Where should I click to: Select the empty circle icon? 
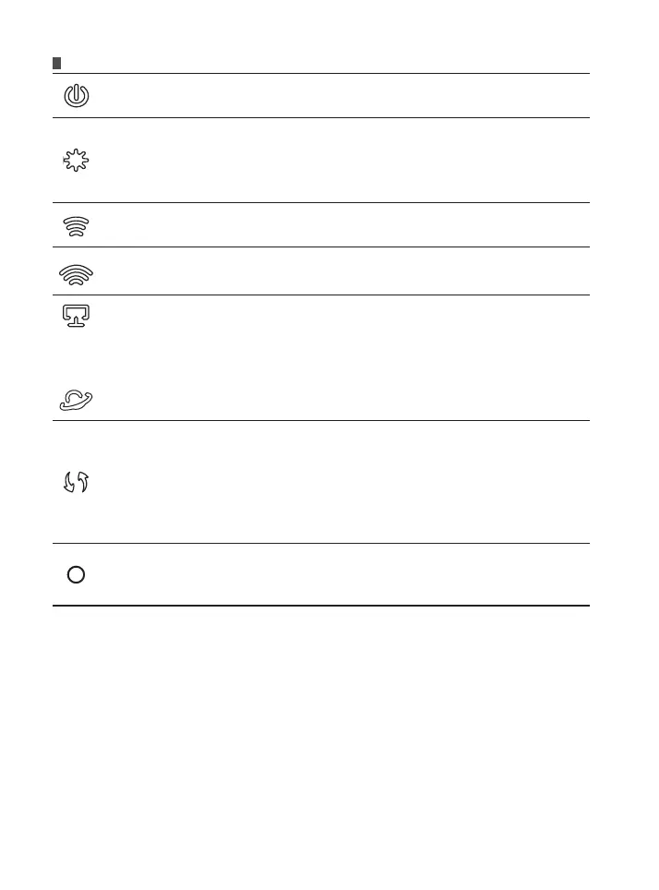point(76,574)
